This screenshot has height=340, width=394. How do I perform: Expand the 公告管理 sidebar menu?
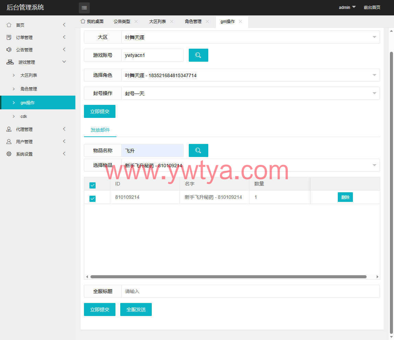tap(64, 49)
